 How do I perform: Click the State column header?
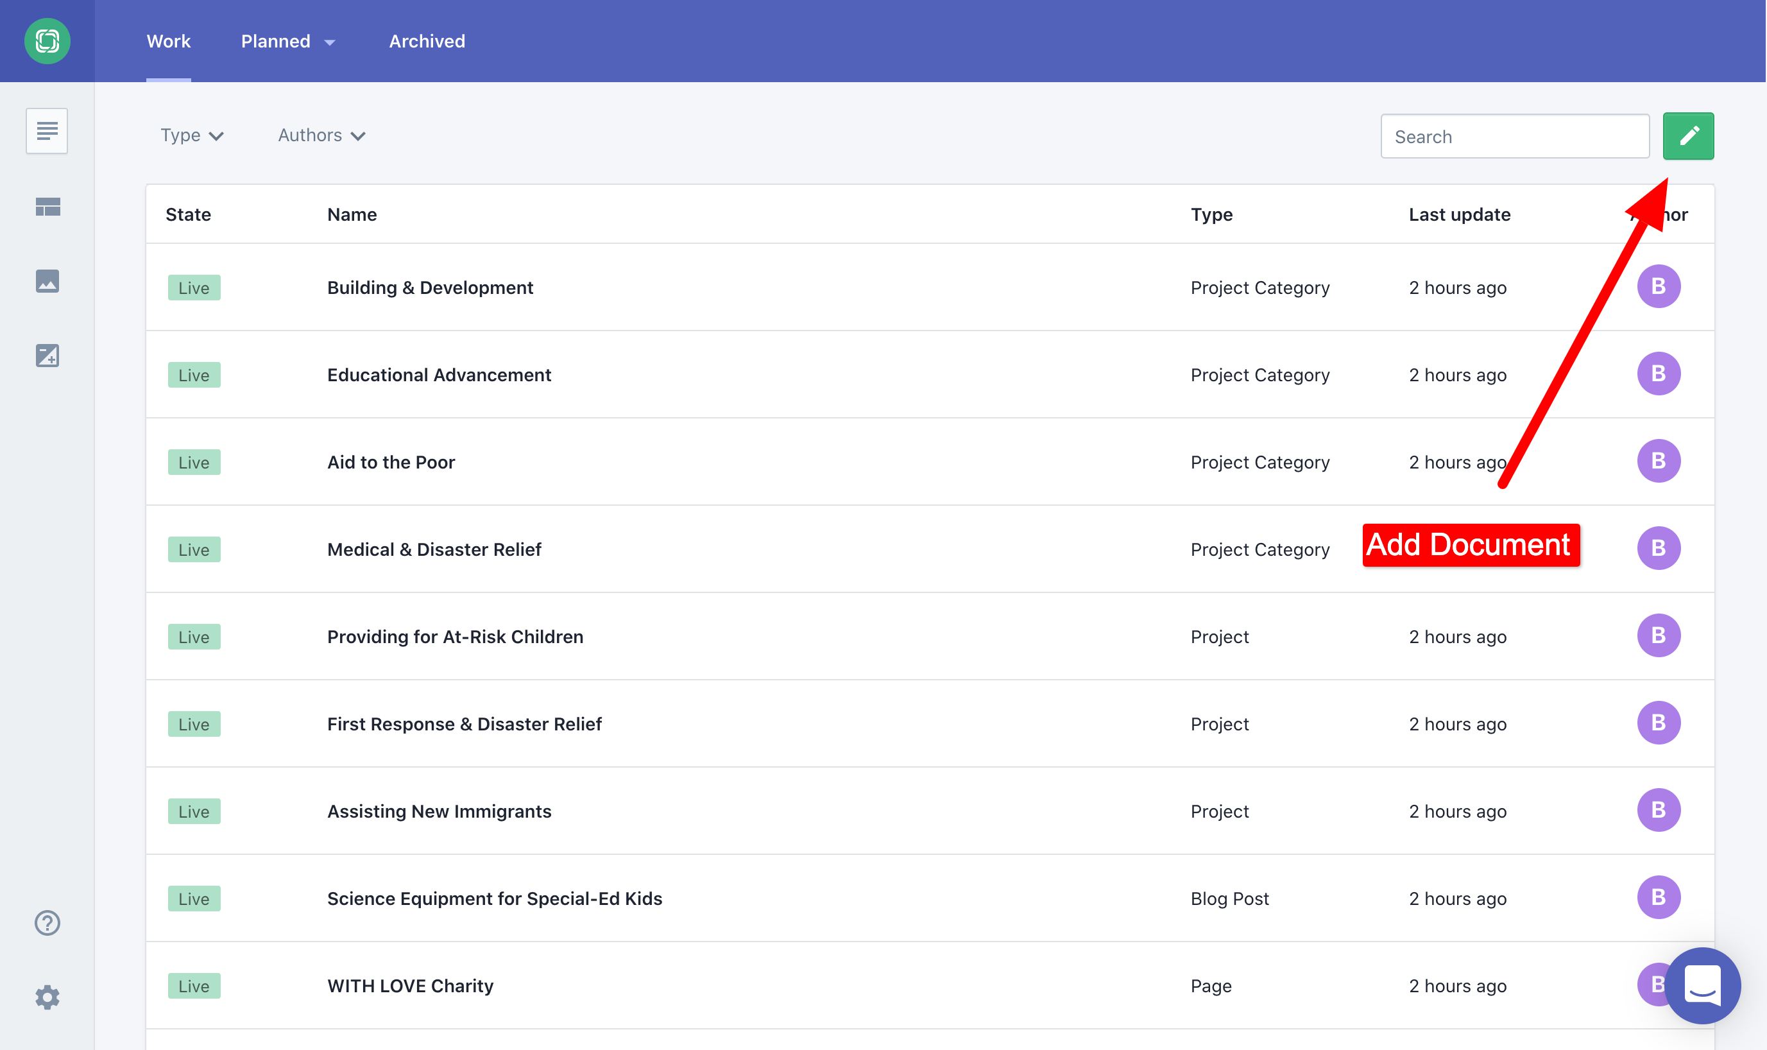(188, 214)
